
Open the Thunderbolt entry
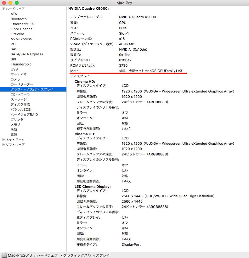click(x=21, y=64)
